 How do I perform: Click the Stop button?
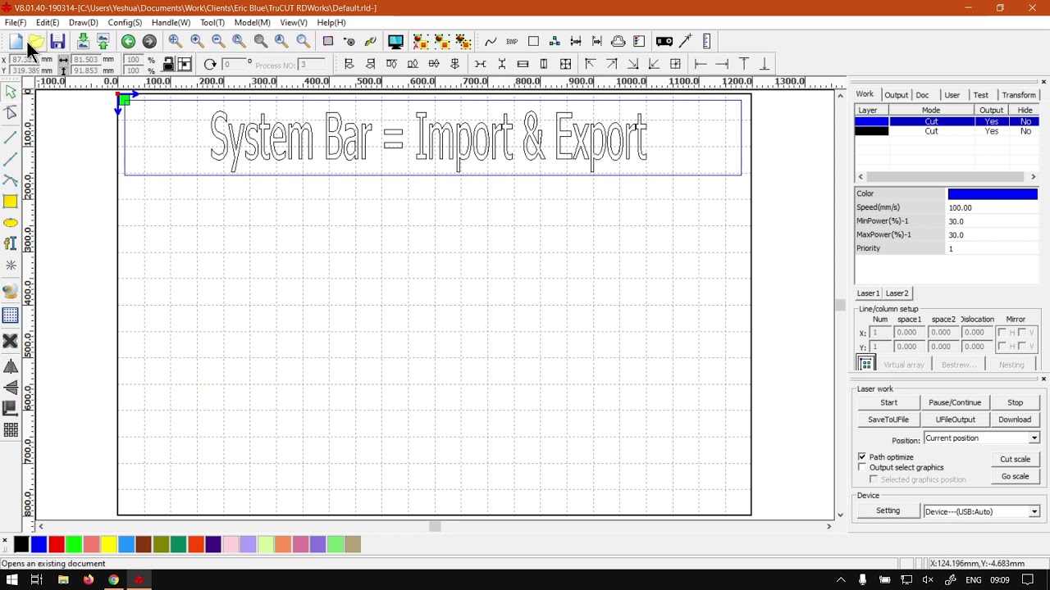tap(1015, 402)
